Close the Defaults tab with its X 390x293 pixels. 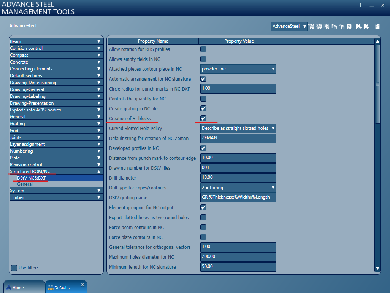click(82, 285)
